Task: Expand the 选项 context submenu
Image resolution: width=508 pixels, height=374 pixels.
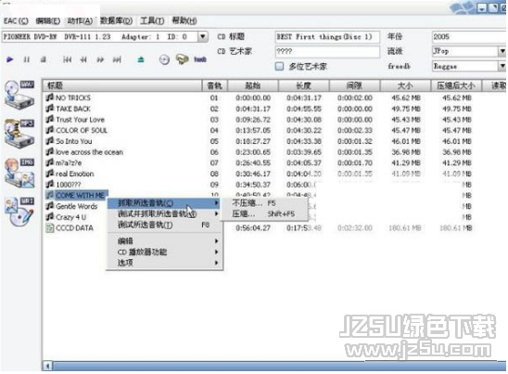Action: 164,263
